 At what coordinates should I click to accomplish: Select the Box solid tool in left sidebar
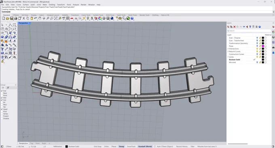point(2,37)
